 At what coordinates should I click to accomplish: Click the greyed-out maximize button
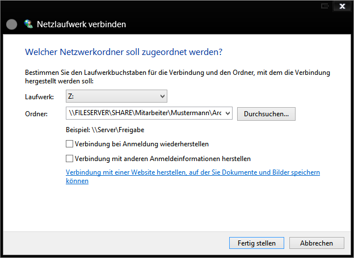click(325, 6)
